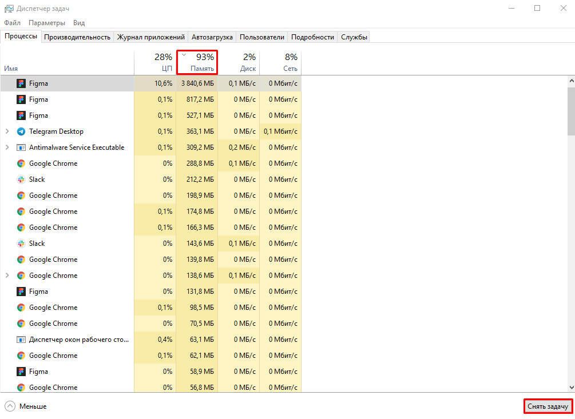
Task: Select the 212,2 МБ Slack memory value
Action: point(200,179)
